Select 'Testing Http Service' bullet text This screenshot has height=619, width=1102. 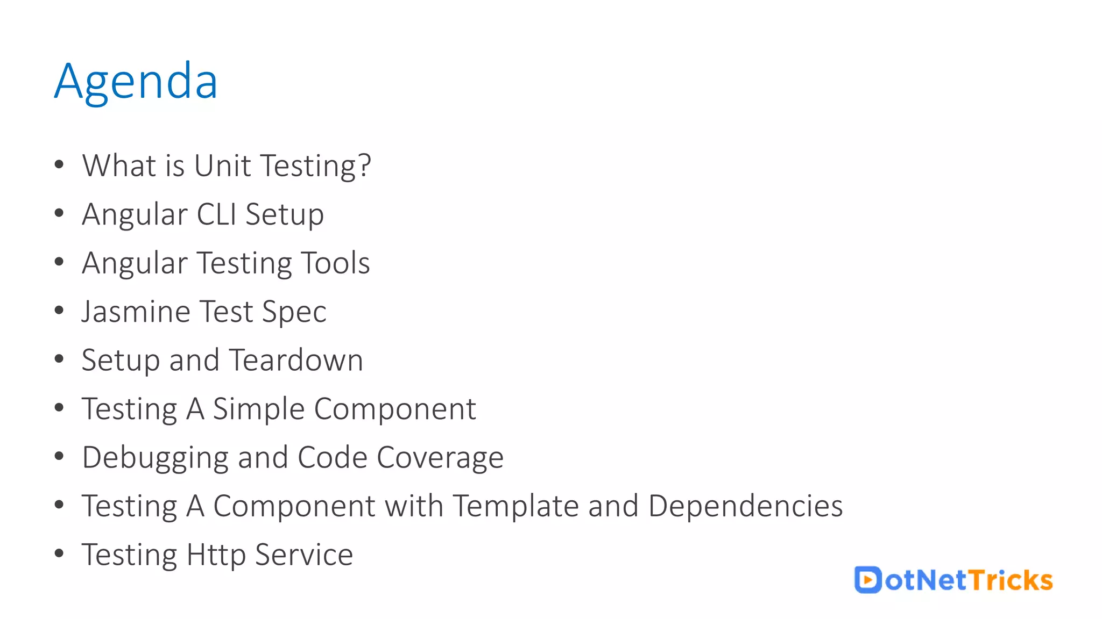217,555
